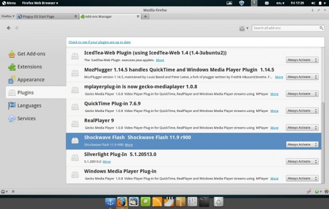The image size is (329, 209).
Task: Open the Appearance section
Action: 27,80
